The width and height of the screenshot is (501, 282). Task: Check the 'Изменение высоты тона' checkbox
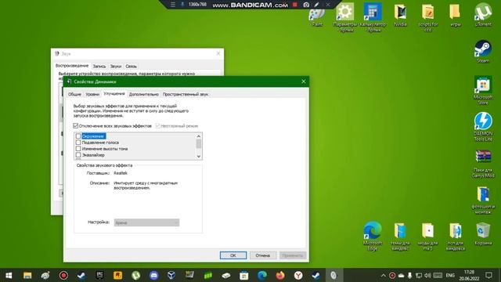coord(78,149)
